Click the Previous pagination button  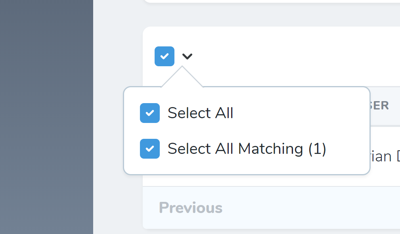[x=190, y=207]
